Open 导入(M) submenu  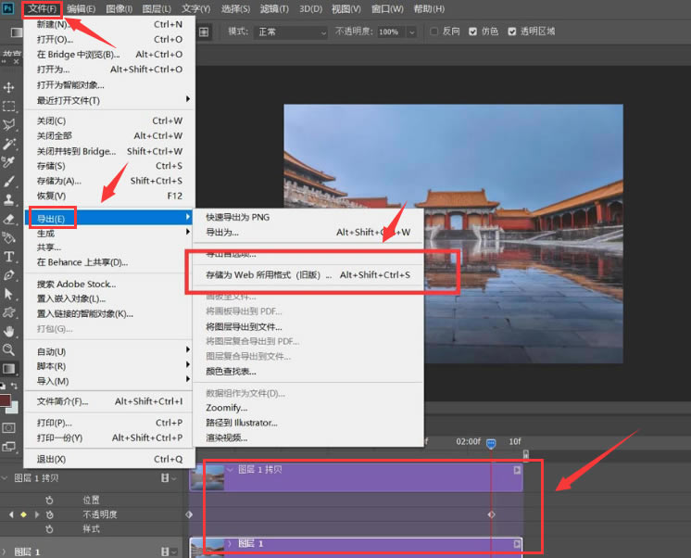[109, 381]
